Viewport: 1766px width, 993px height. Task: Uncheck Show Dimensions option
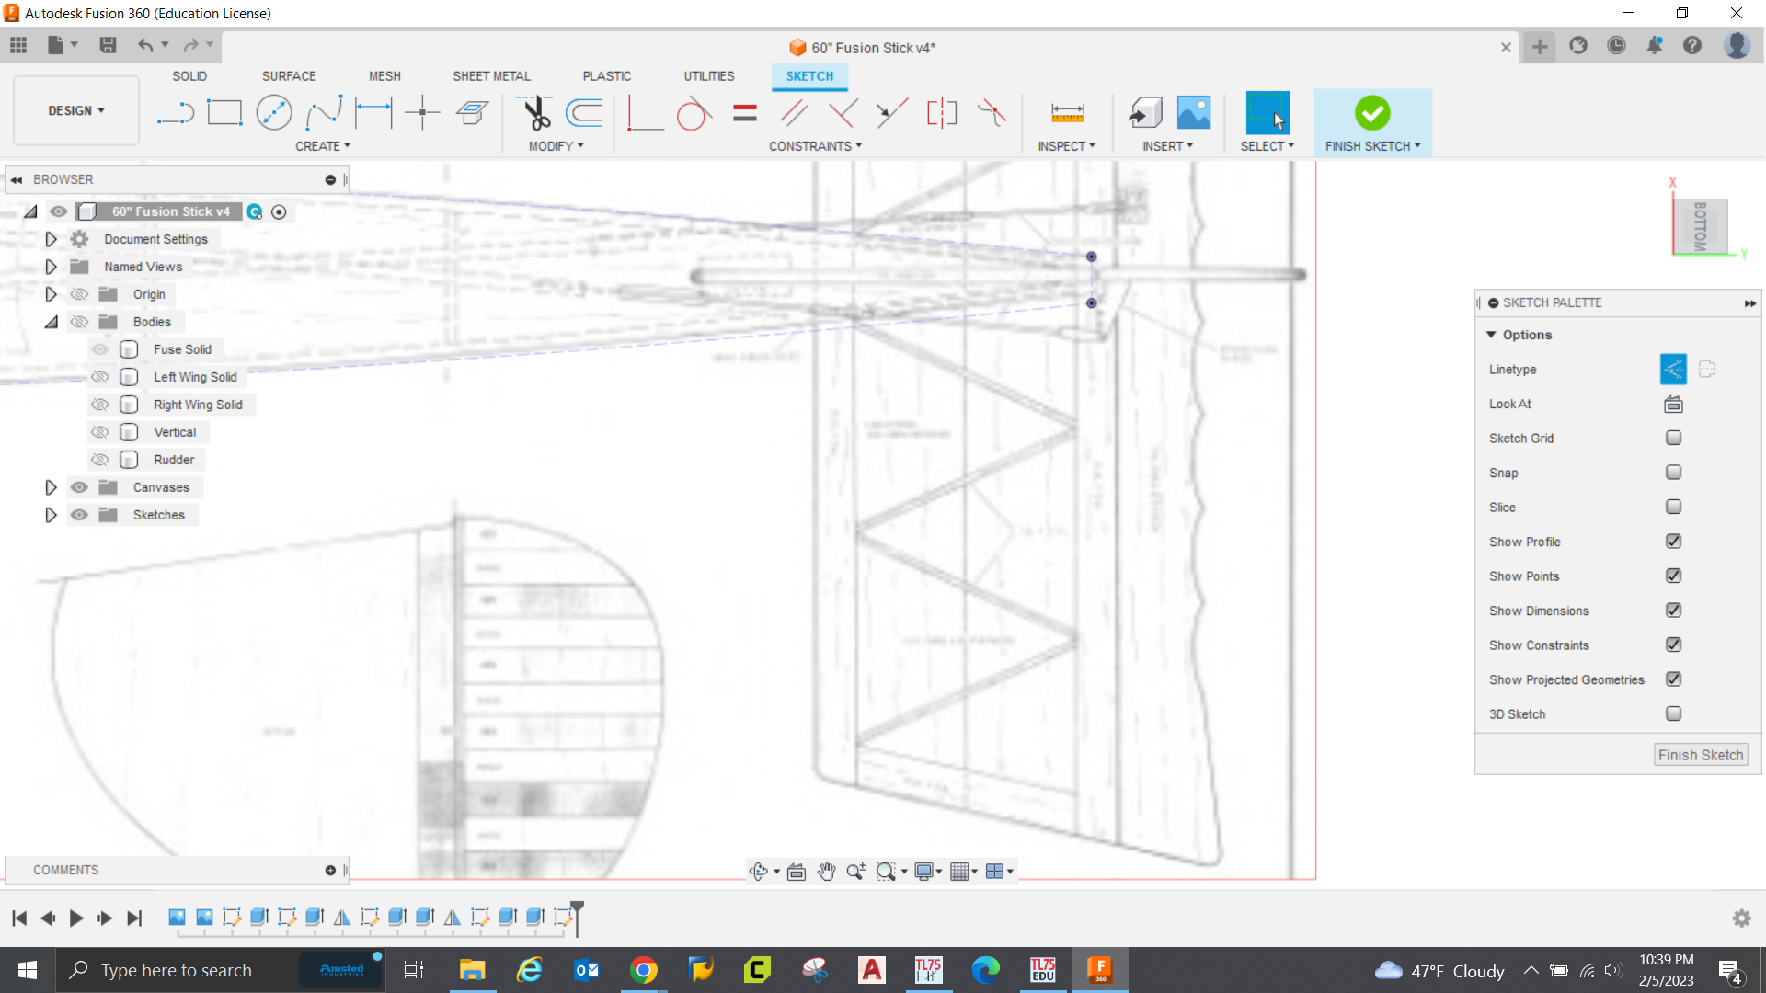pos(1673,611)
